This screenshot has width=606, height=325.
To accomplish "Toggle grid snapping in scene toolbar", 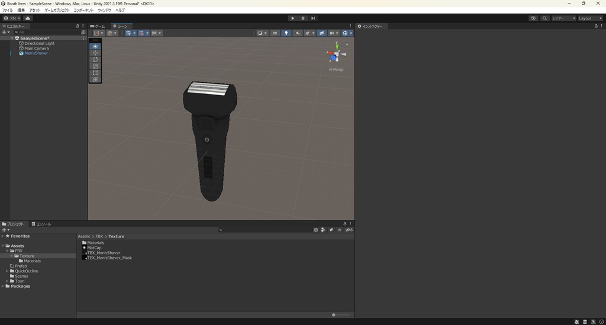I will [x=141, y=33].
